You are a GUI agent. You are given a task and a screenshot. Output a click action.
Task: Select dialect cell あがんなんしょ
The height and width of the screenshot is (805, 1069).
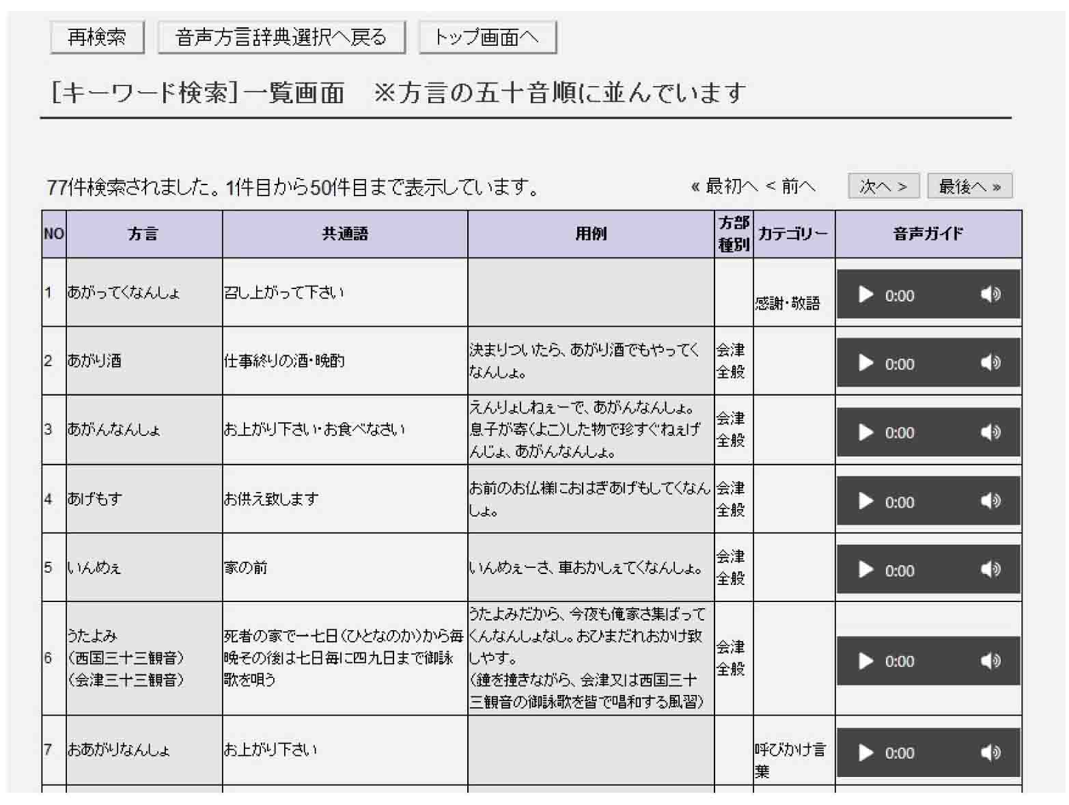143,430
